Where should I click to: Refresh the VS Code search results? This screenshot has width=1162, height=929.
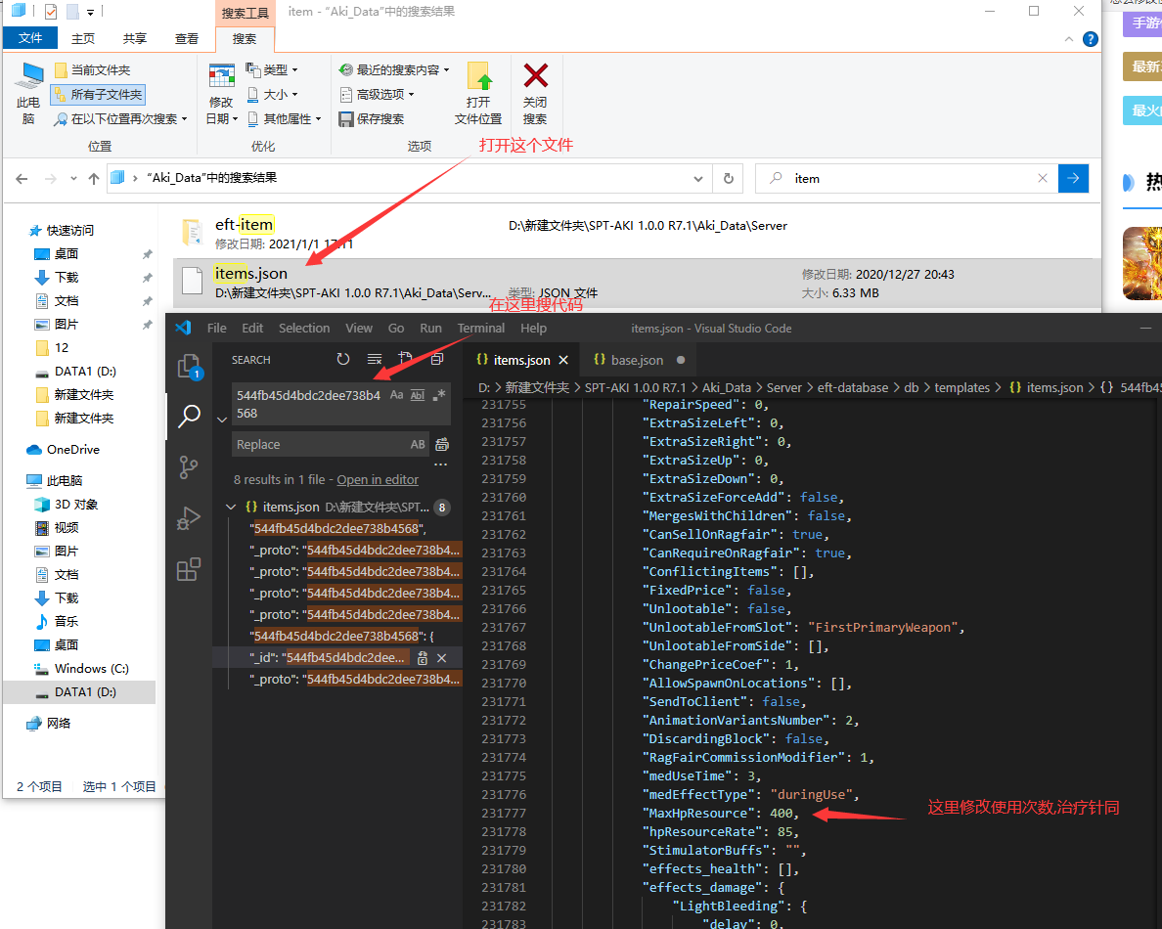[x=343, y=359]
